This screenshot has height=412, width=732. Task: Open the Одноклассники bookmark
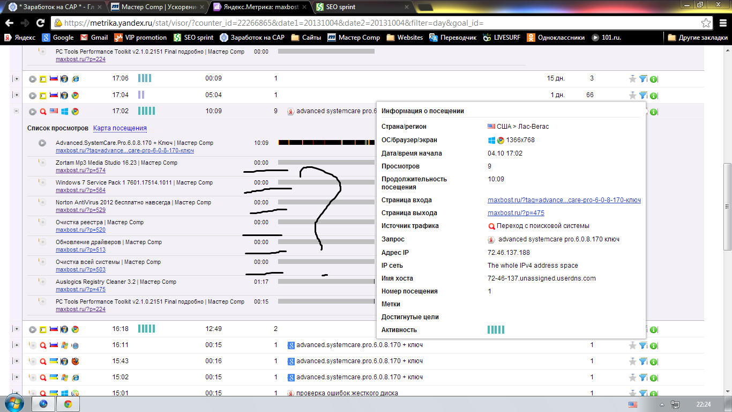pos(557,38)
